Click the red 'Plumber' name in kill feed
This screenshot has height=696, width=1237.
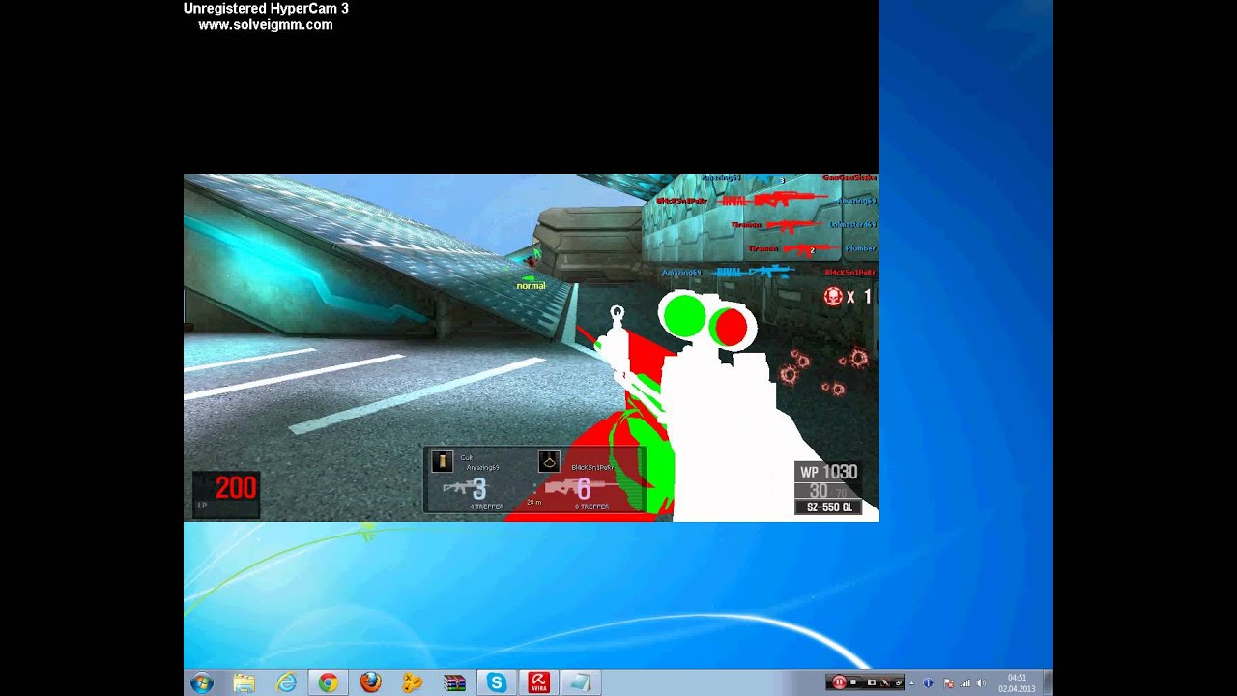[x=860, y=248]
